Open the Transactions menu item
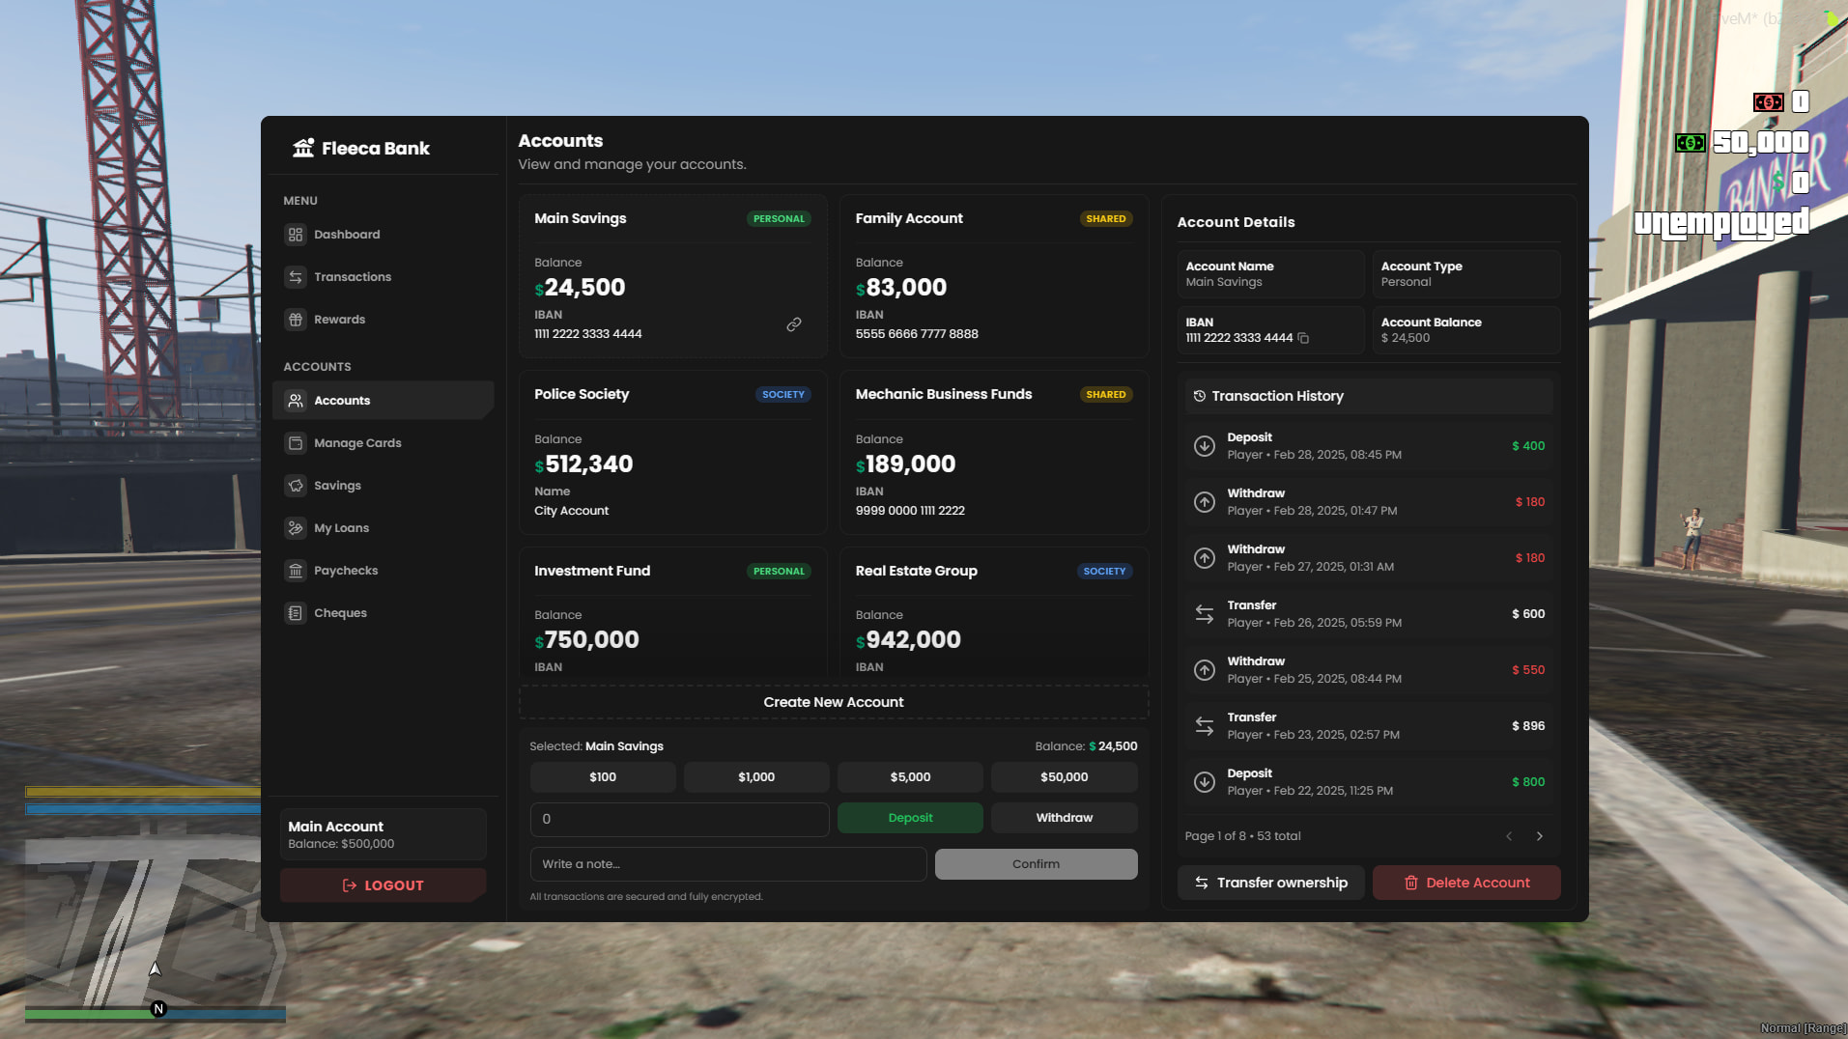Image resolution: width=1848 pixels, height=1039 pixels. [384, 277]
